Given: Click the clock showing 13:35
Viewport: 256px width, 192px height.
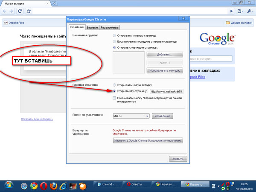Looking at the screenshot, I should [244, 184].
